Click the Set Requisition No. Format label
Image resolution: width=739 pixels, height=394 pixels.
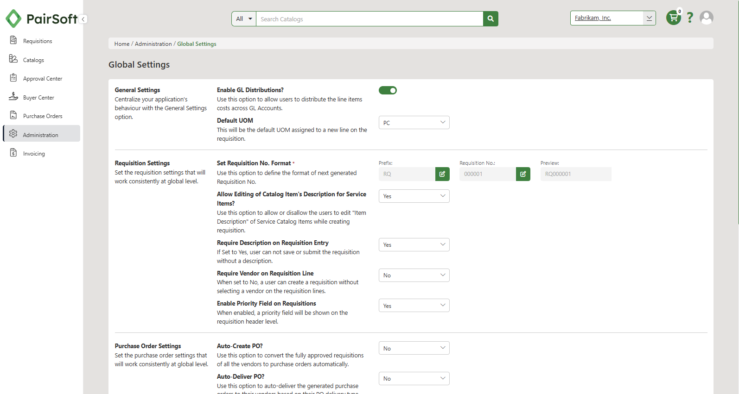pos(254,163)
